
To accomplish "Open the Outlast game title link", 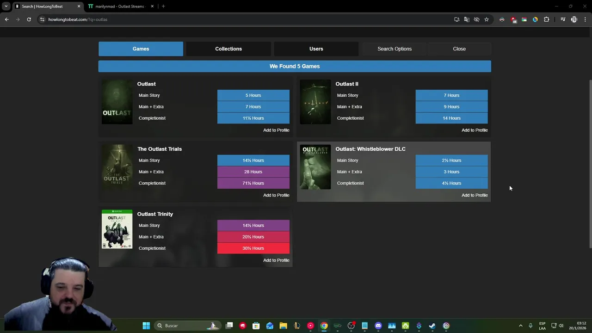I will [146, 84].
